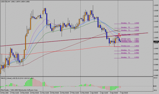
Task: Click the 26 Mar 08:00 time label
Action: pyautogui.click(x=65, y=93)
